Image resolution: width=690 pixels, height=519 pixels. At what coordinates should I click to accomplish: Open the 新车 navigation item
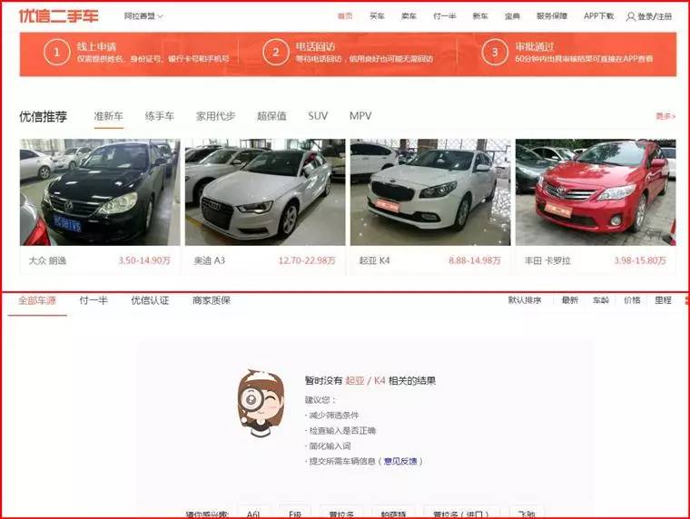point(480,16)
